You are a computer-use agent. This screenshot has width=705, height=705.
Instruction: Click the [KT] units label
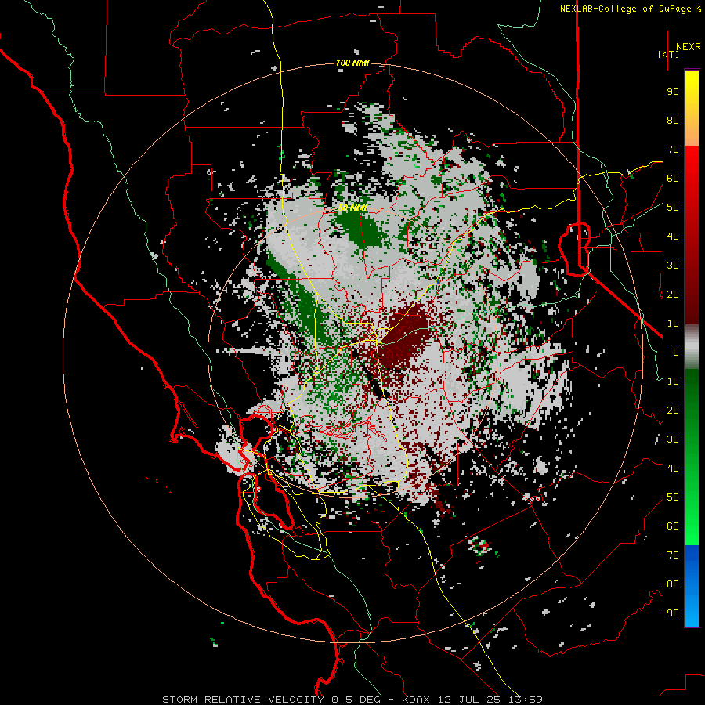[669, 54]
